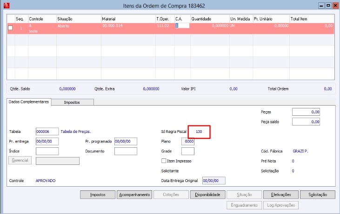Click the Un. Medida column header
The width and height of the screenshot is (340, 214).
[241, 19]
